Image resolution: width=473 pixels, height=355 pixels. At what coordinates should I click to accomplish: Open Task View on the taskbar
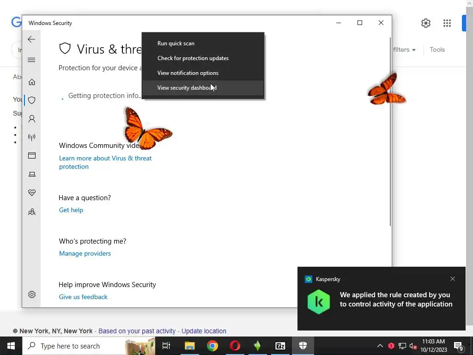pos(166,346)
